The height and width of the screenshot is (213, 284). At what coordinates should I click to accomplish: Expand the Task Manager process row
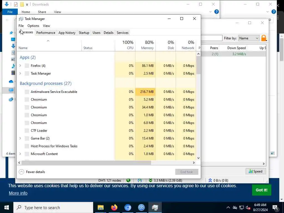[20, 73]
